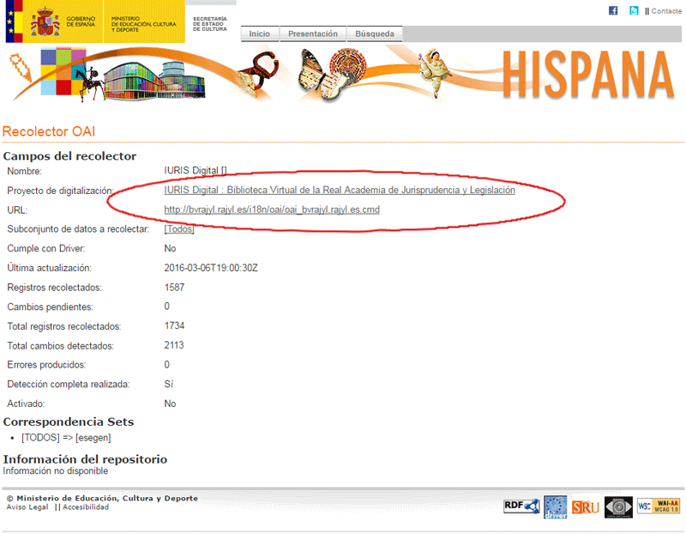Click the Nombre value IURIS Digital []
The image size is (686, 534).
[x=196, y=170]
